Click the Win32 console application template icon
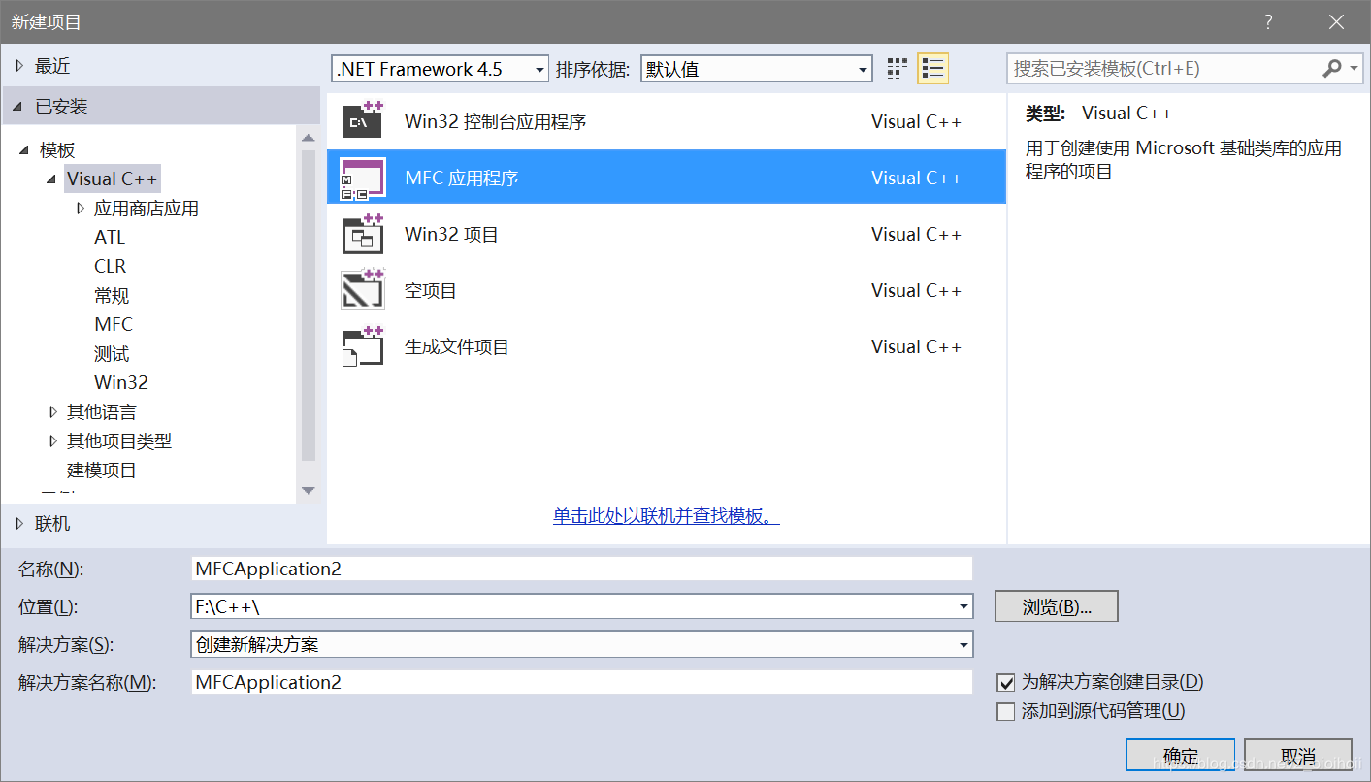This screenshot has width=1371, height=782. tap(363, 121)
